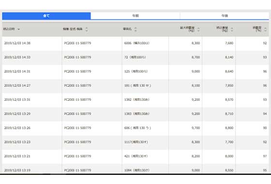Click vehicle name starting with 72
The height and width of the screenshot is (184, 271).
click(x=135, y=57)
